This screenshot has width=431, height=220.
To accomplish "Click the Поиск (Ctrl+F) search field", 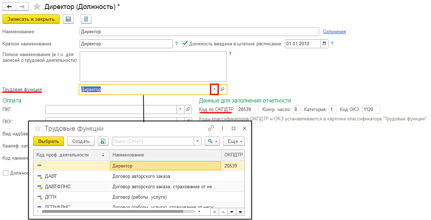I will click(x=153, y=141).
